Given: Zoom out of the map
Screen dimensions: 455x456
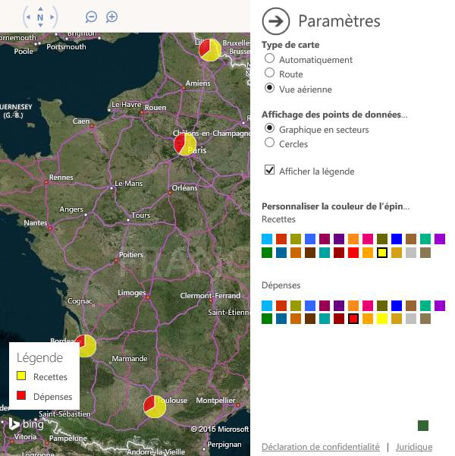Looking at the screenshot, I should click(x=91, y=17).
